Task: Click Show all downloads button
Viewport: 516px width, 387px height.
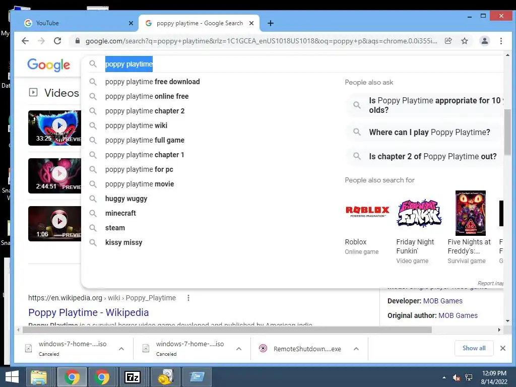Action: click(x=474, y=348)
